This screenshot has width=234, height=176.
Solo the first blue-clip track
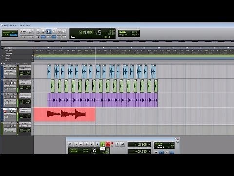click(11, 69)
